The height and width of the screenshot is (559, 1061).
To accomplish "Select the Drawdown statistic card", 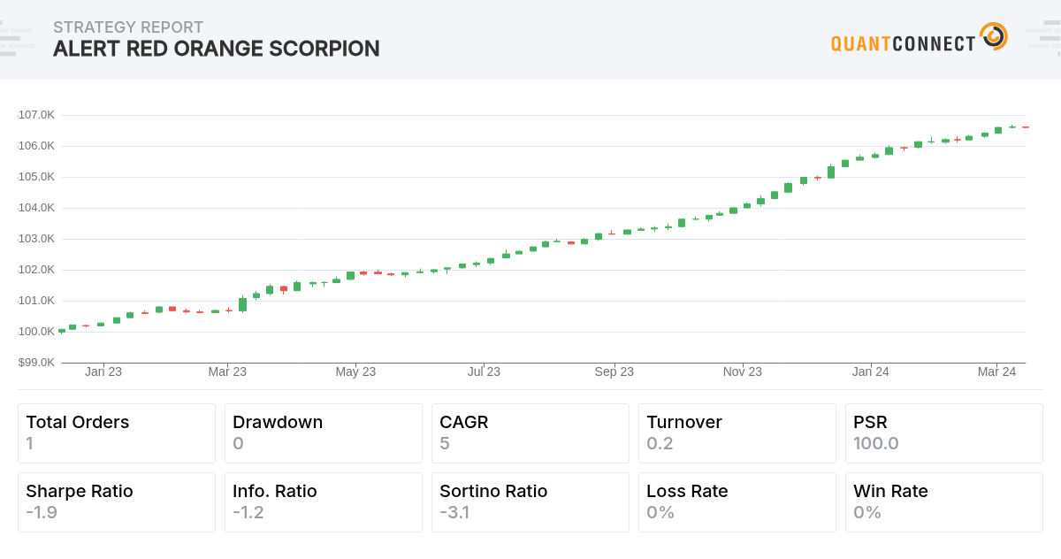I will point(324,433).
